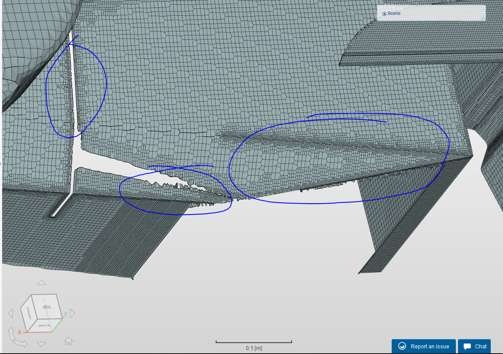Expand the Scene tree with plus icon
Image resolution: width=503 pixels, height=354 pixels.
[x=384, y=14]
